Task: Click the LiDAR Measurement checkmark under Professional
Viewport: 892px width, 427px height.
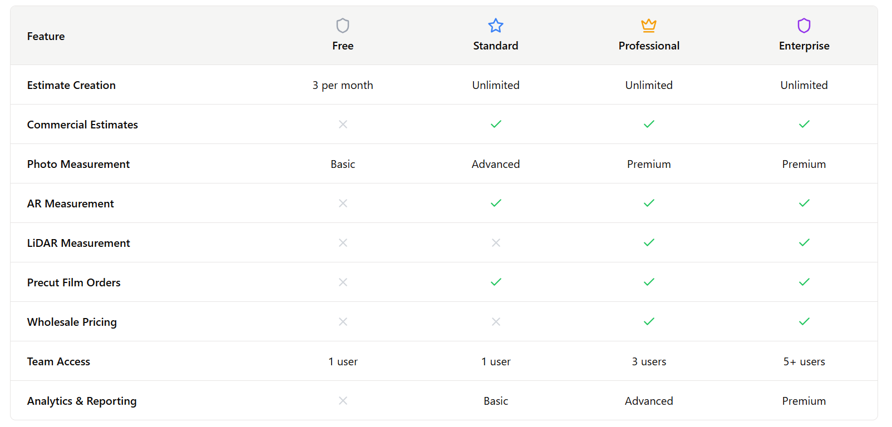Action: click(649, 242)
